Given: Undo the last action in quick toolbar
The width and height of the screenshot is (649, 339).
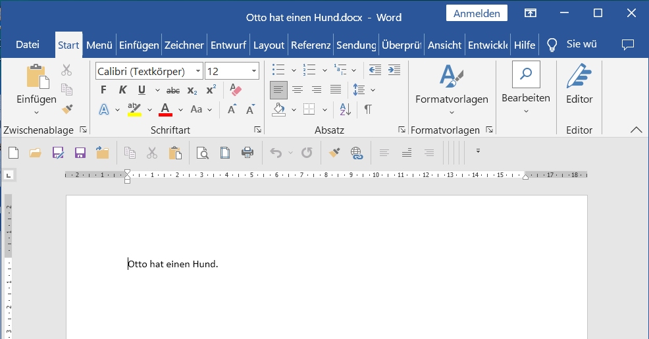Looking at the screenshot, I should 276,153.
